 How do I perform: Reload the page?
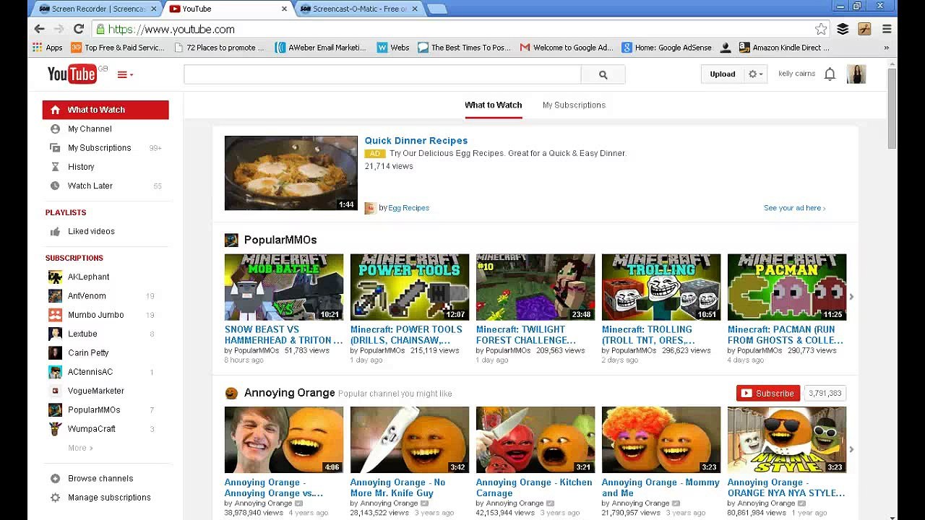[79, 29]
